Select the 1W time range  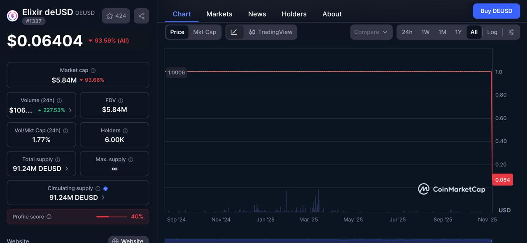(425, 32)
